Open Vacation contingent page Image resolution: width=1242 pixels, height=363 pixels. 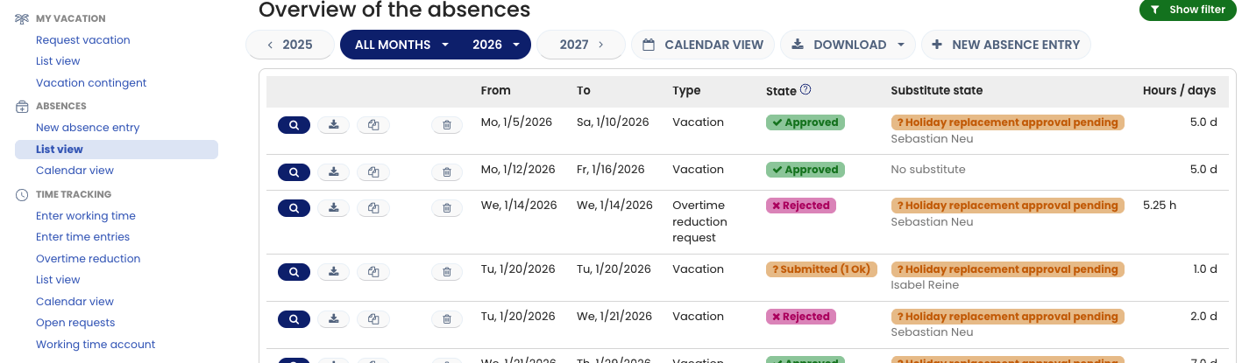(91, 83)
